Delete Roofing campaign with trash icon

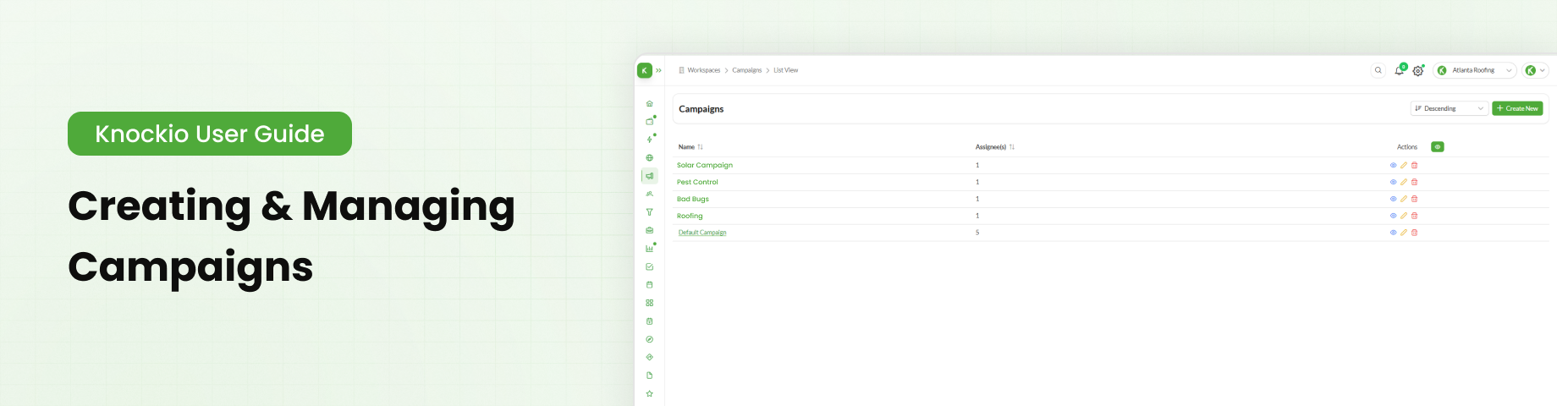click(x=1414, y=216)
